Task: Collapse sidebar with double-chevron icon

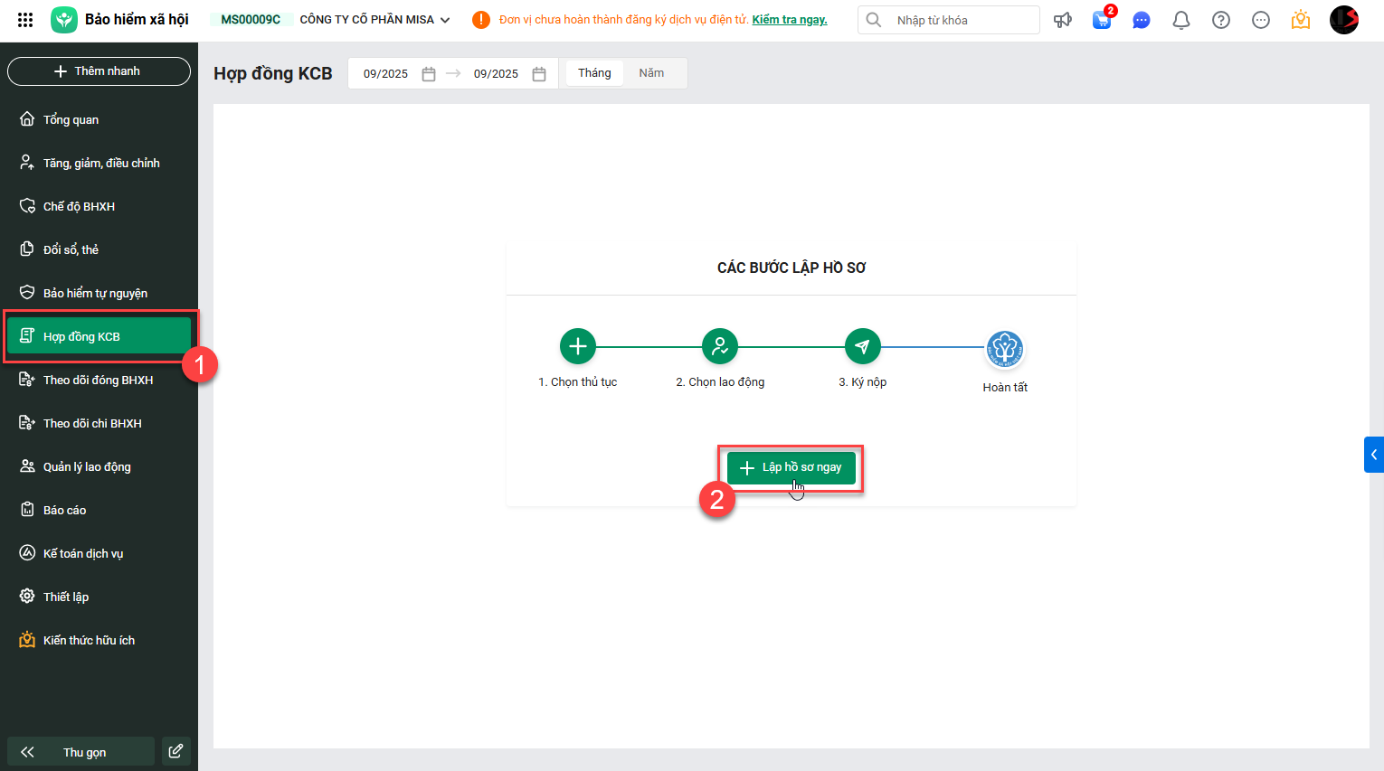Action: tap(27, 752)
